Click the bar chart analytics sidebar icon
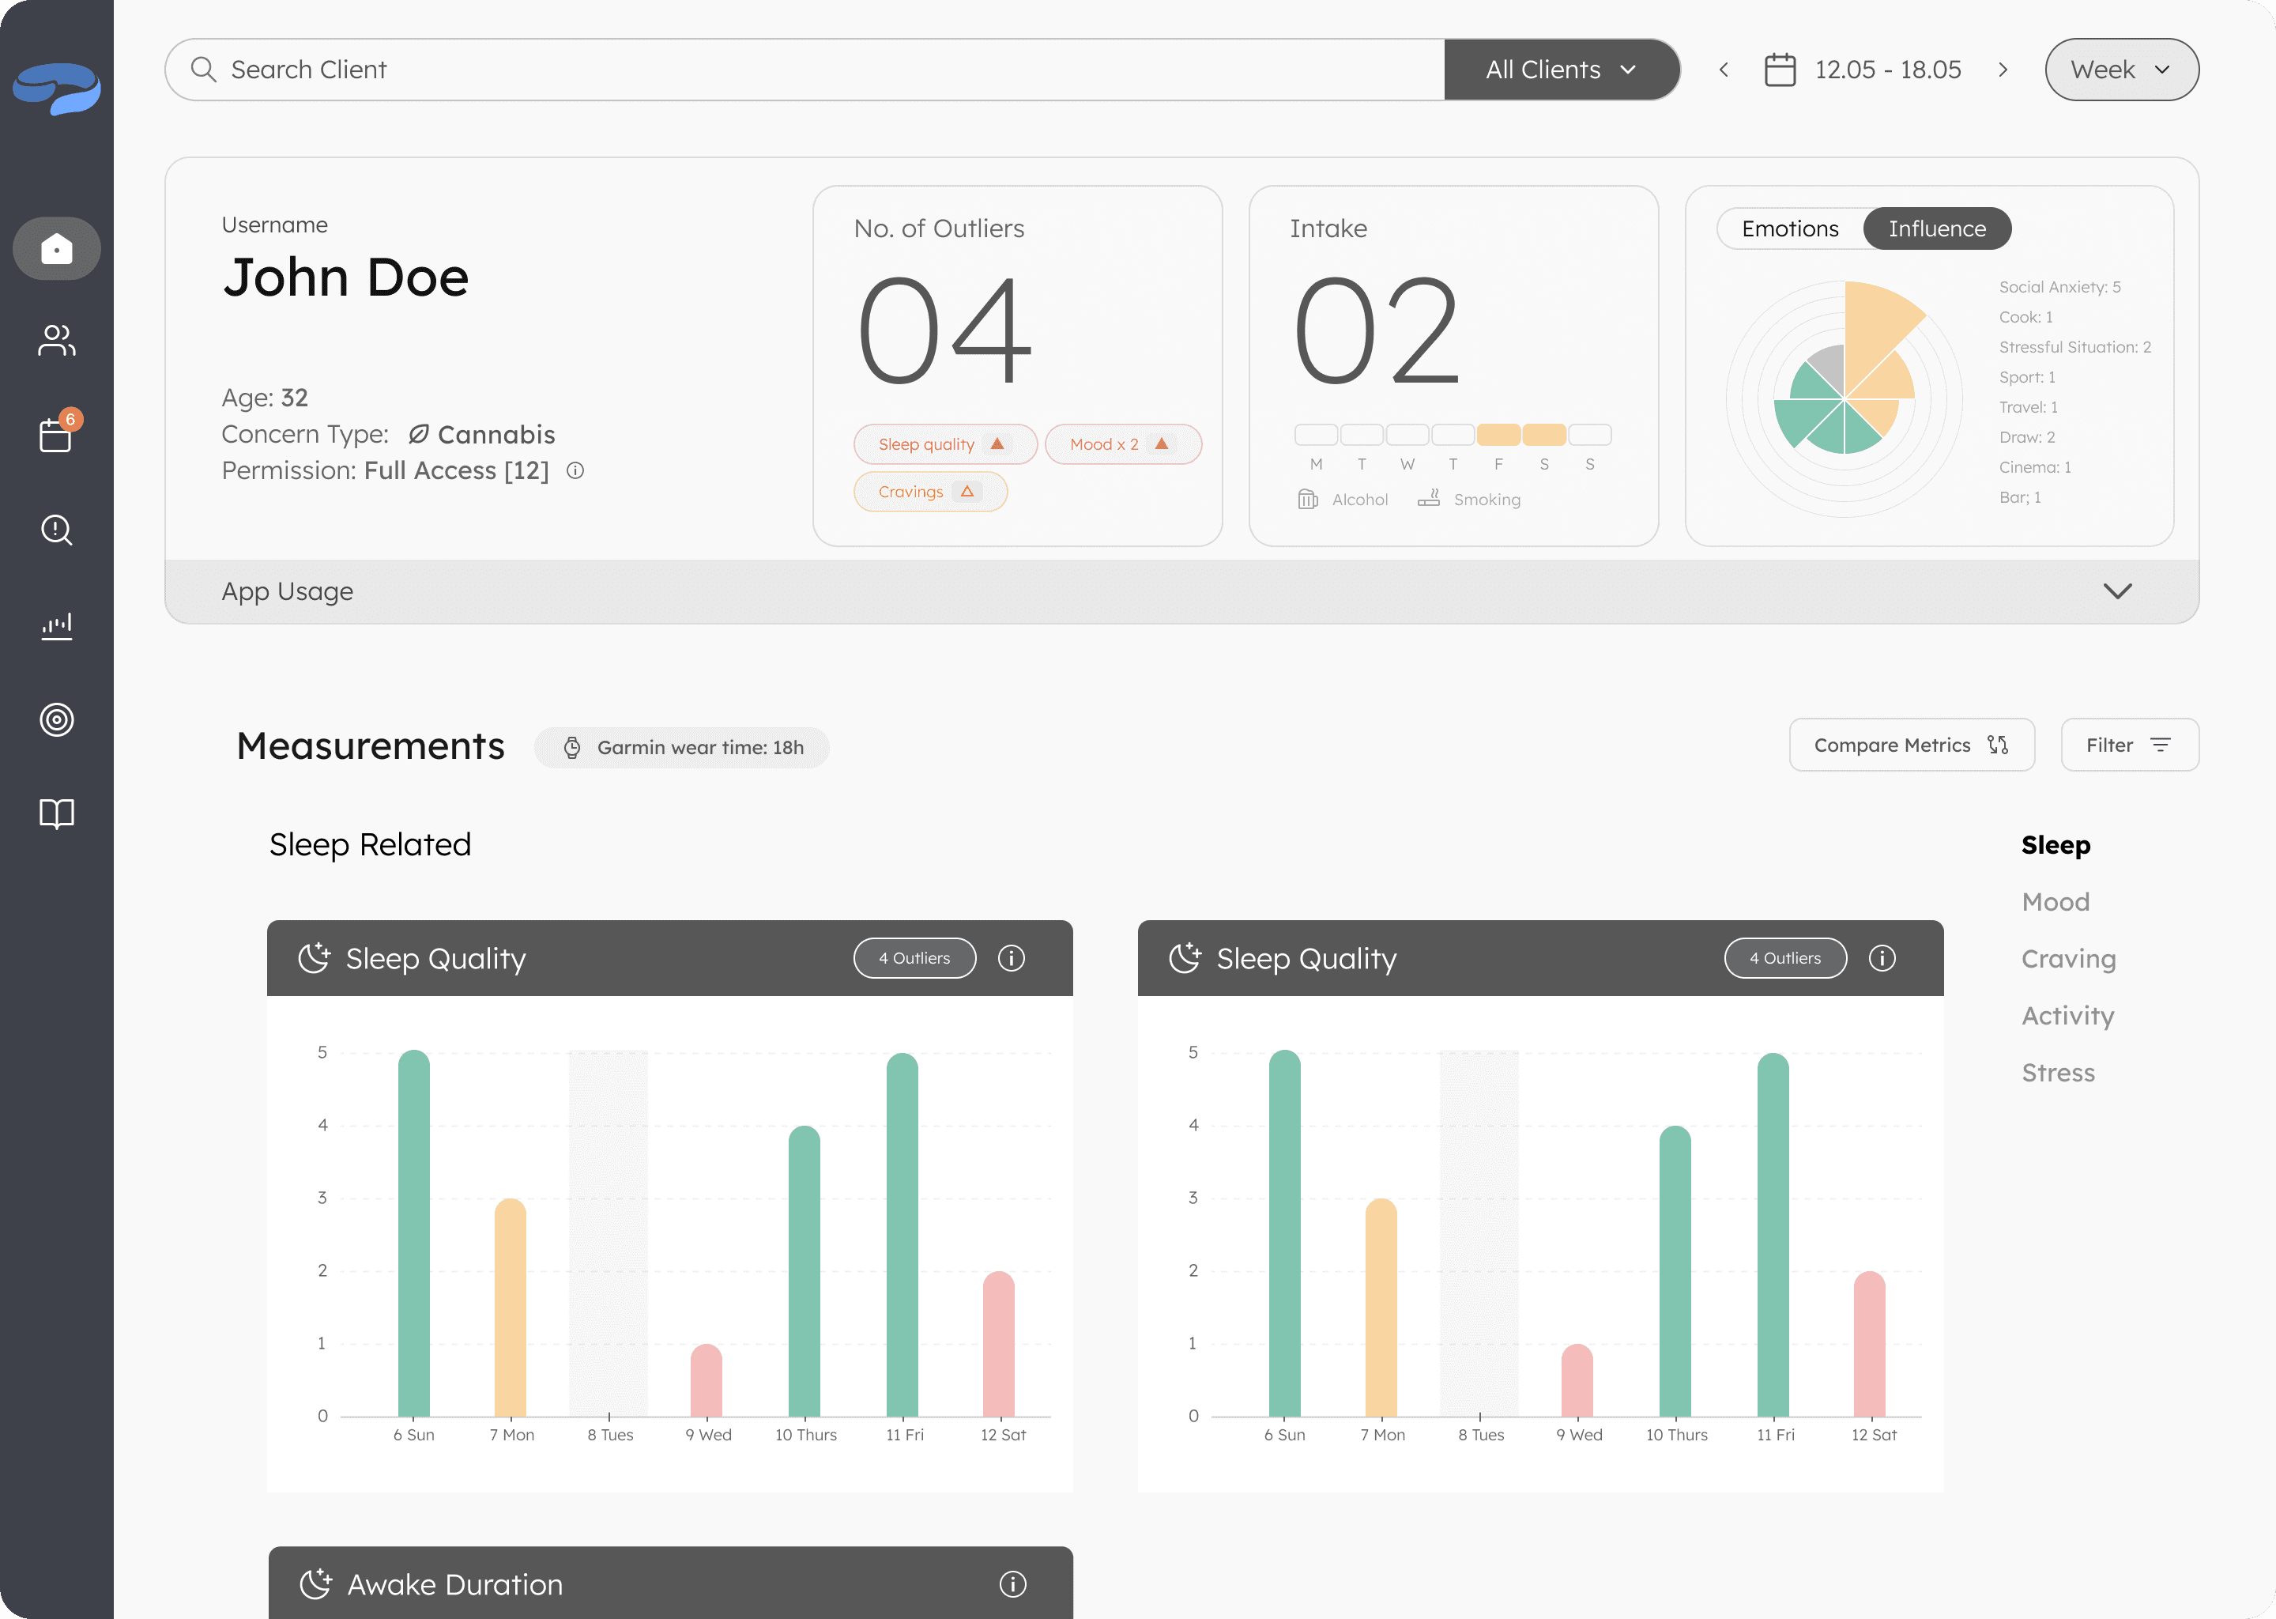The height and width of the screenshot is (1619, 2276). pyautogui.click(x=57, y=626)
